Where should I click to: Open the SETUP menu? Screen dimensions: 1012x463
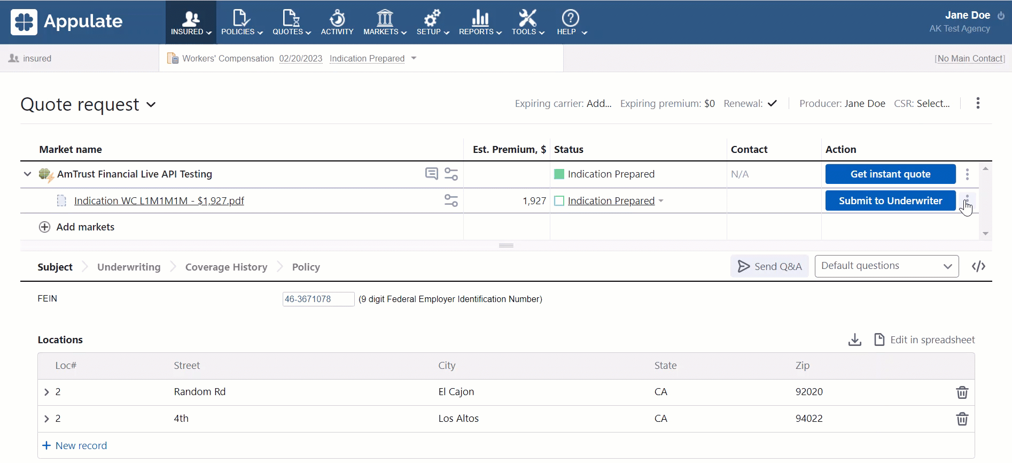click(x=432, y=22)
